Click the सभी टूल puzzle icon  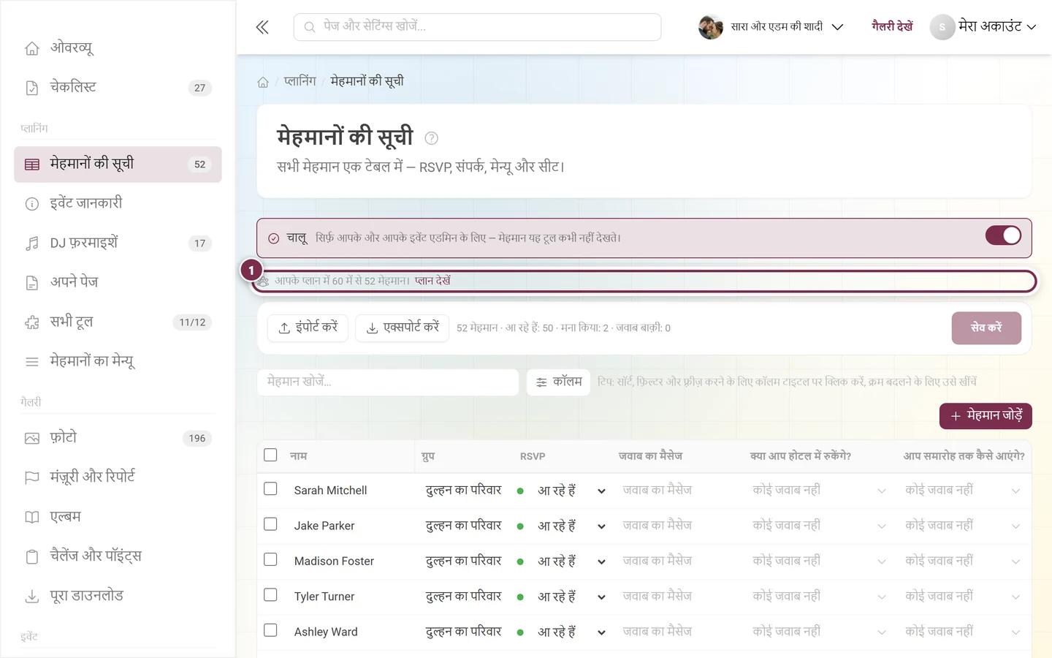pyautogui.click(x=32, y=322)
